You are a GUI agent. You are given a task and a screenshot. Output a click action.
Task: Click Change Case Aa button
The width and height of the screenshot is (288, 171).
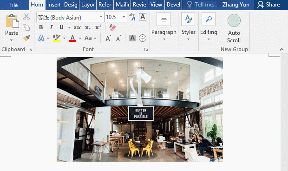88,38
